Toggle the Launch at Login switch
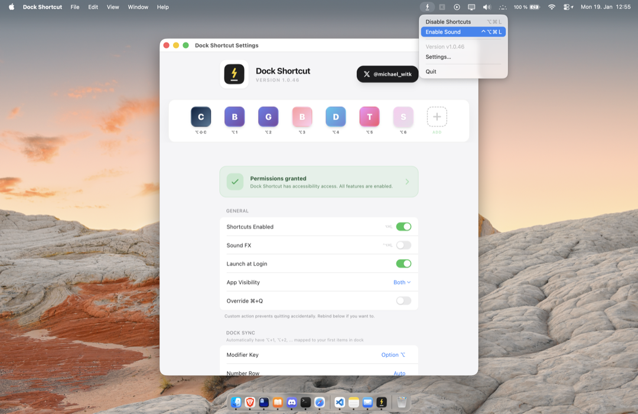This screenshot has height=414, width=638. point(403,263)
